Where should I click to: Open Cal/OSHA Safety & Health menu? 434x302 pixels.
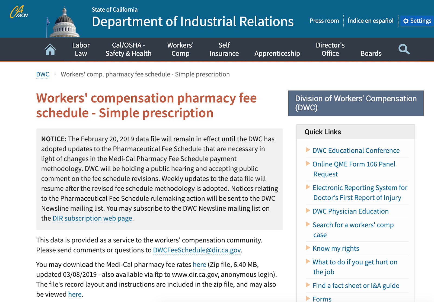tap(128, 49)
